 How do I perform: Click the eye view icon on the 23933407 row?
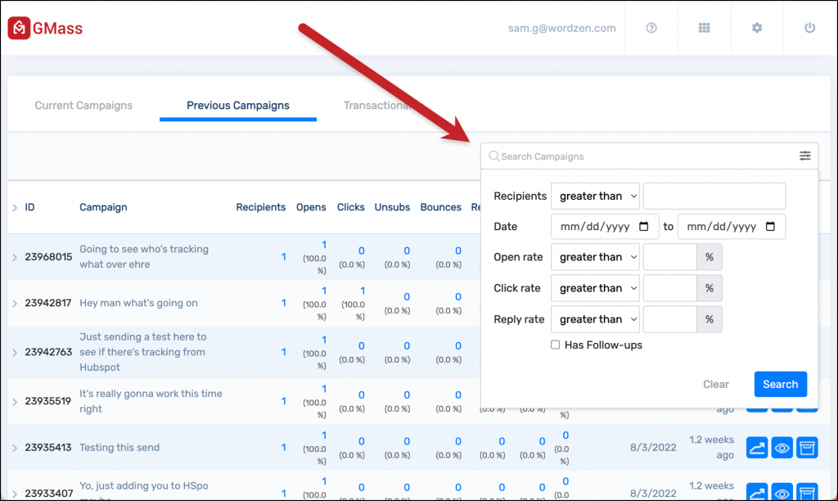pyautogui.click(x=782, y=493)
